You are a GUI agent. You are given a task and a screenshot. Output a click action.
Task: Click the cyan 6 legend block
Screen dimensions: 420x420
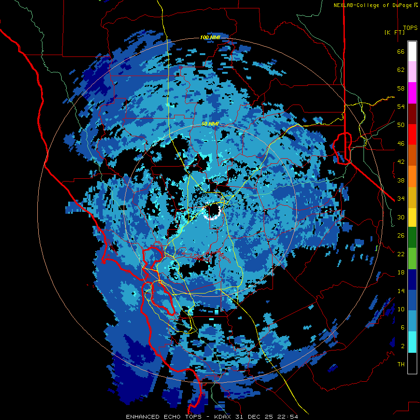click(x=412, y=342)
